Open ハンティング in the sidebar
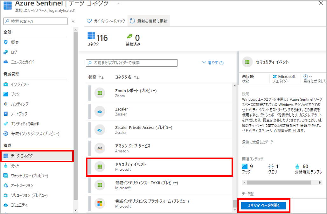This screenshot has height=214, width=327. point(19,104)
